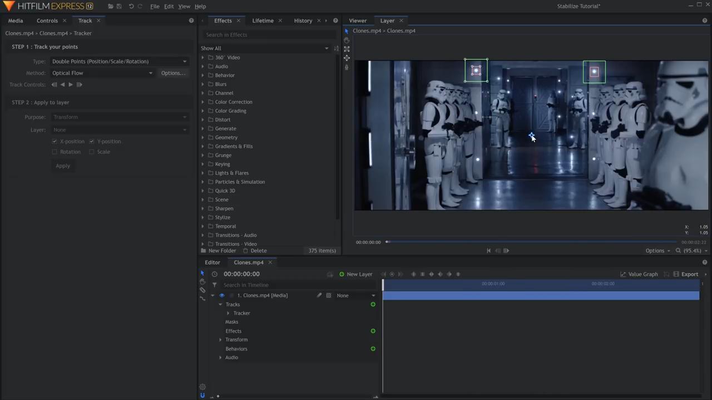Click the Open project folder icon
712x400 pixels.
pos(111,6)
